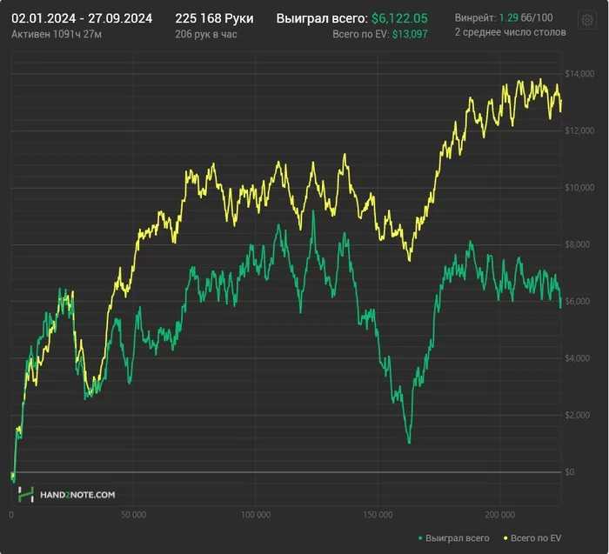Viewport: 609px width, 554px height.
Task: Toggle the green 'Выиграл всего' legend entry
Action: tap(453, 538)
